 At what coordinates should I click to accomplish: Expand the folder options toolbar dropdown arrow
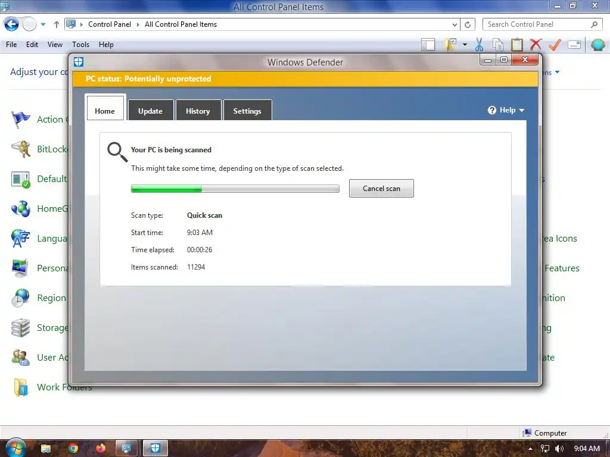(x=465, y=45)
